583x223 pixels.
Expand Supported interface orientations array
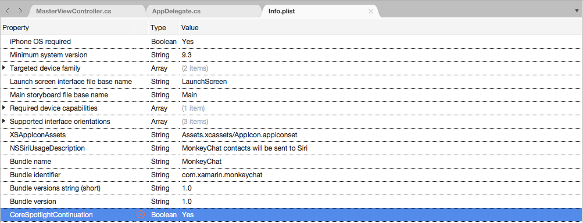point(4,121)
